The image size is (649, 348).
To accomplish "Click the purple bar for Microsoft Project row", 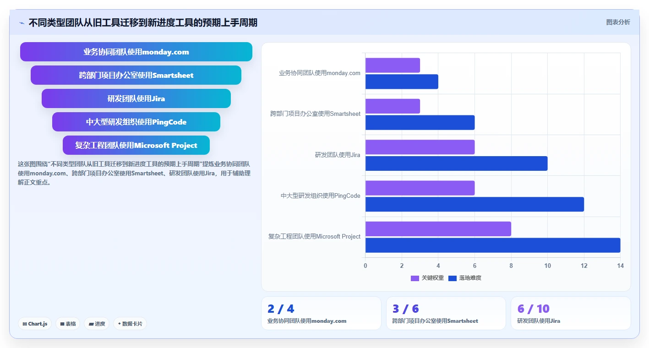I will (x=438, y=229).
